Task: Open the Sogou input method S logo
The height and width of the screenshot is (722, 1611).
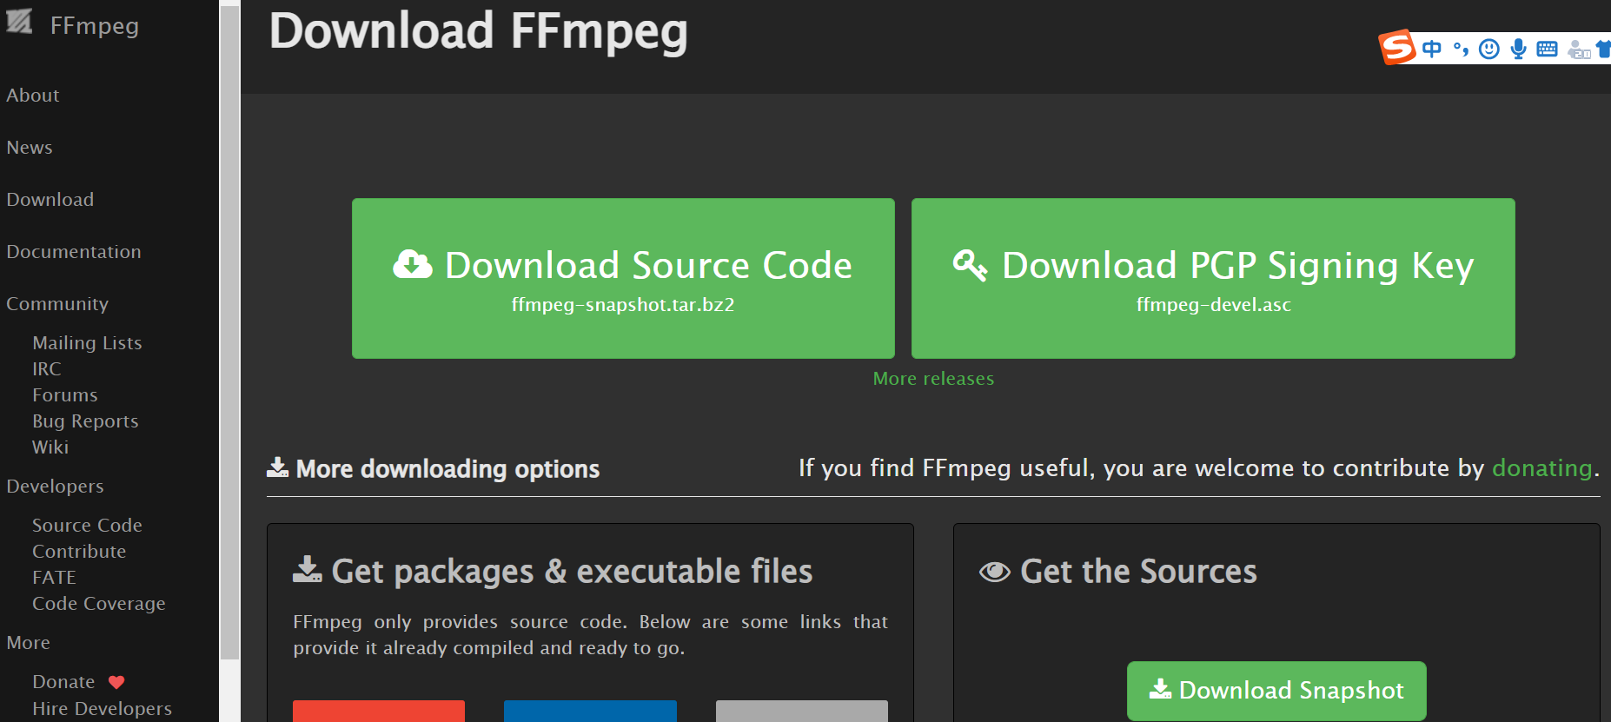Action: point(1397,48)
